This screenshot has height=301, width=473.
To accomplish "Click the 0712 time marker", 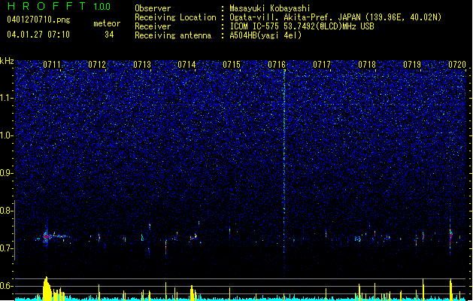I will click(97, 65).
